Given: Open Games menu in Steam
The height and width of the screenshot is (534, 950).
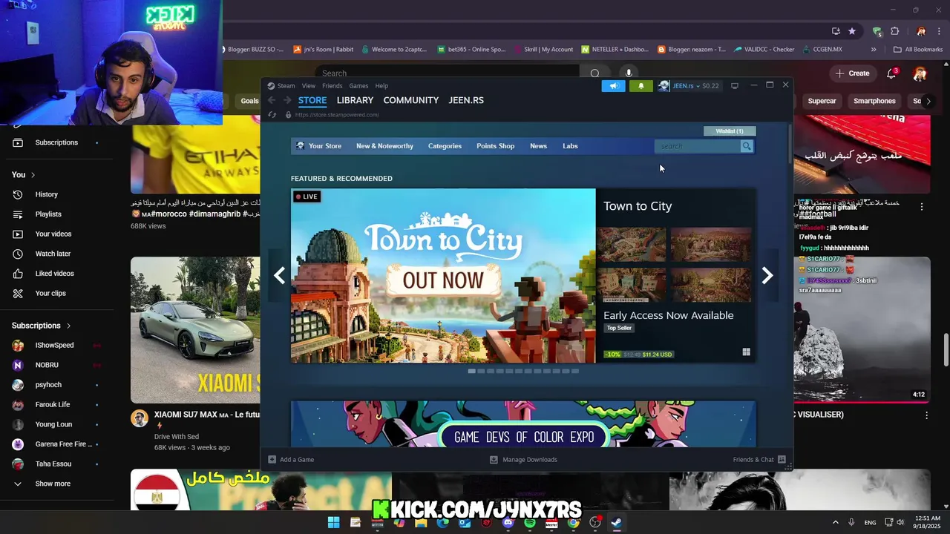Looking at the screenshot, I should click(358, 86).
